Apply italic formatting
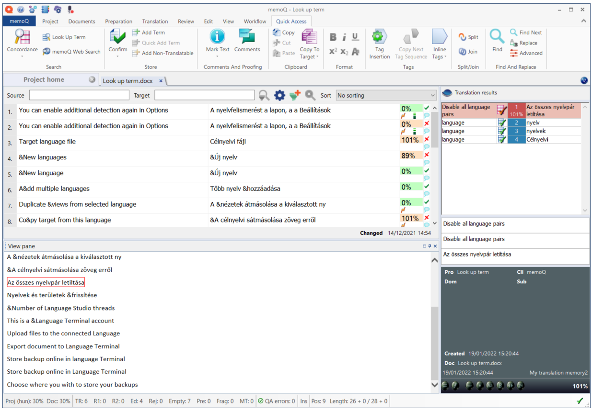The height and width of the screenshot is (411, 592). [344, 37]
